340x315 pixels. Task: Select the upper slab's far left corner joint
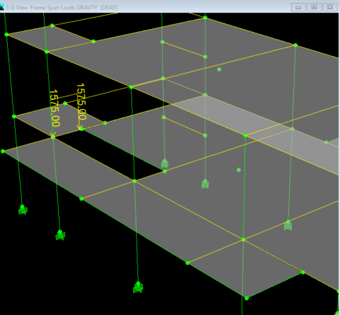(x=6, y=35)
